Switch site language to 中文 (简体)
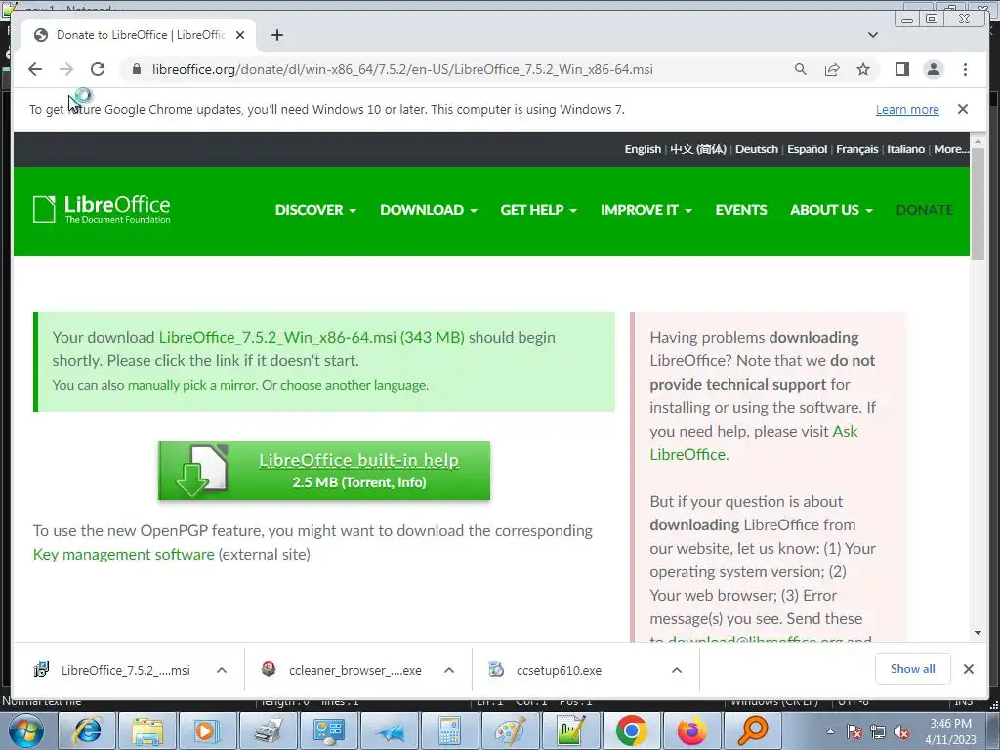1000x750 pixels. pyautogui.click(x=697, y=149)
